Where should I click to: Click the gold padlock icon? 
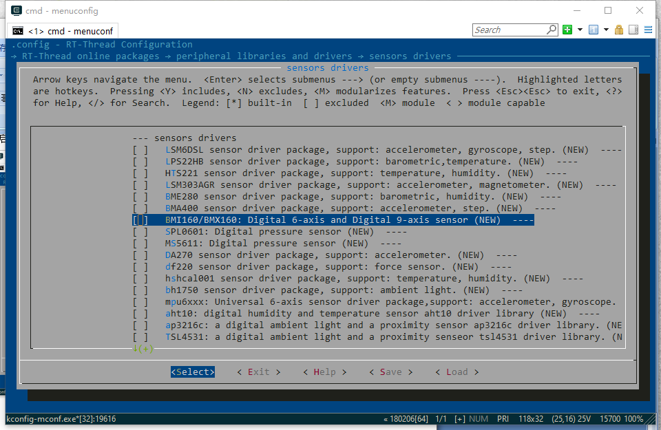(x=619, y=30)
